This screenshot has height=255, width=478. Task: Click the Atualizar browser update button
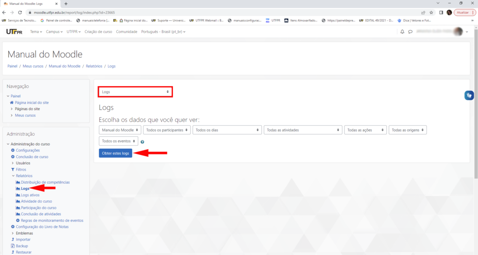coord(464,13)
